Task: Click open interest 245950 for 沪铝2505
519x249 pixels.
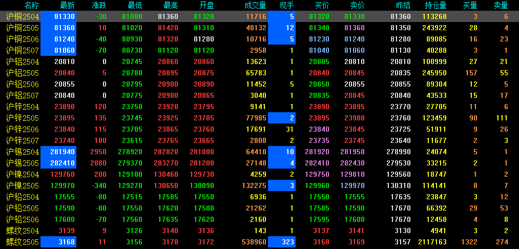Action: (434, 73)
